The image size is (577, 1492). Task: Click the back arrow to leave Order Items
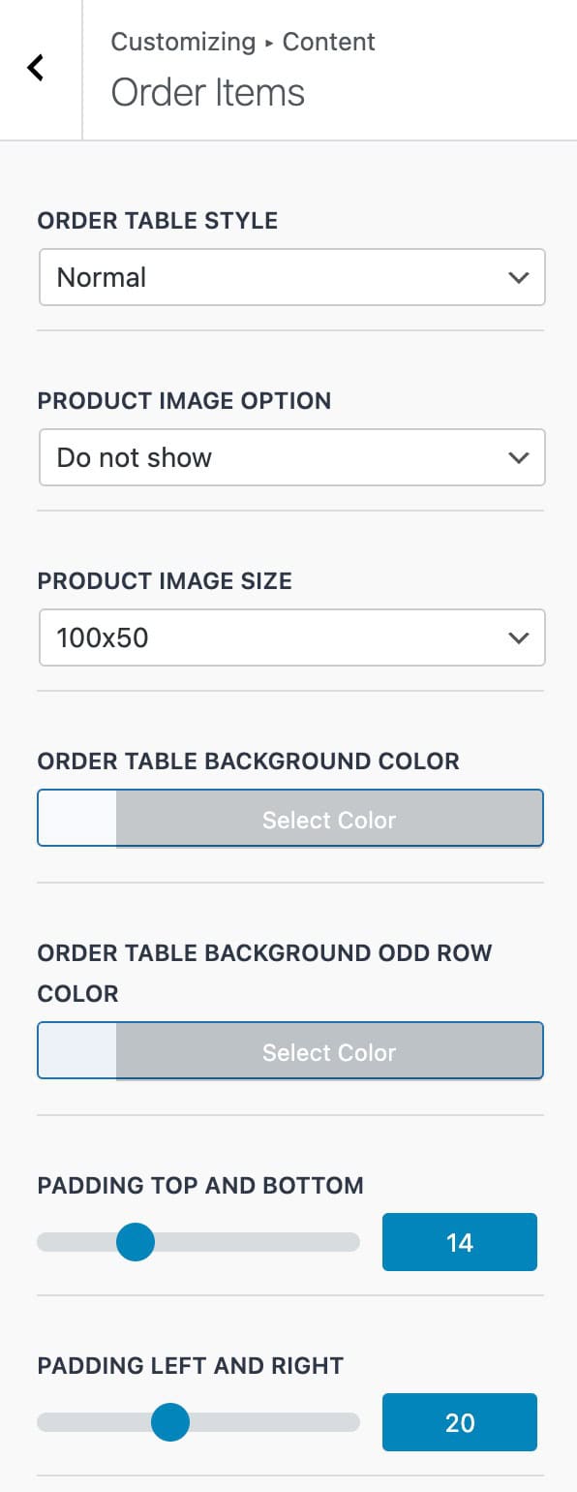coord(36,68)
